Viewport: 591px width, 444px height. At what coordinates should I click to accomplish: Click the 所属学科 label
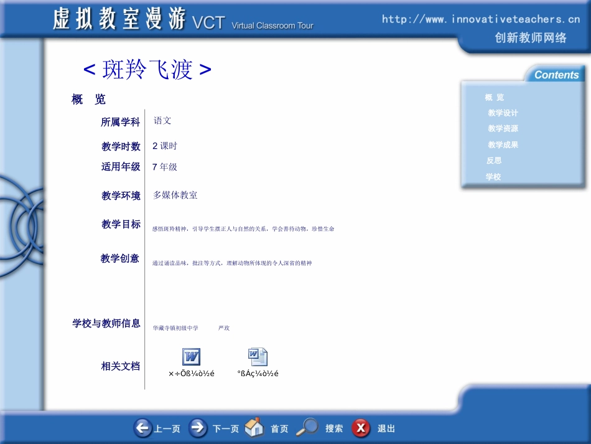click(120, 122)
